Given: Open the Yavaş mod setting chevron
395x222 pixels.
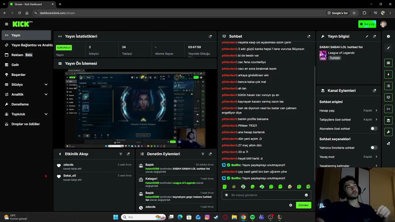Looking at the screenshot, I should pyautogui.click(x=376, y=157).
